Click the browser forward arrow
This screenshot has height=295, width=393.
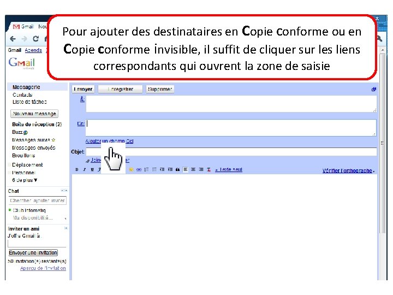point(24,39)
